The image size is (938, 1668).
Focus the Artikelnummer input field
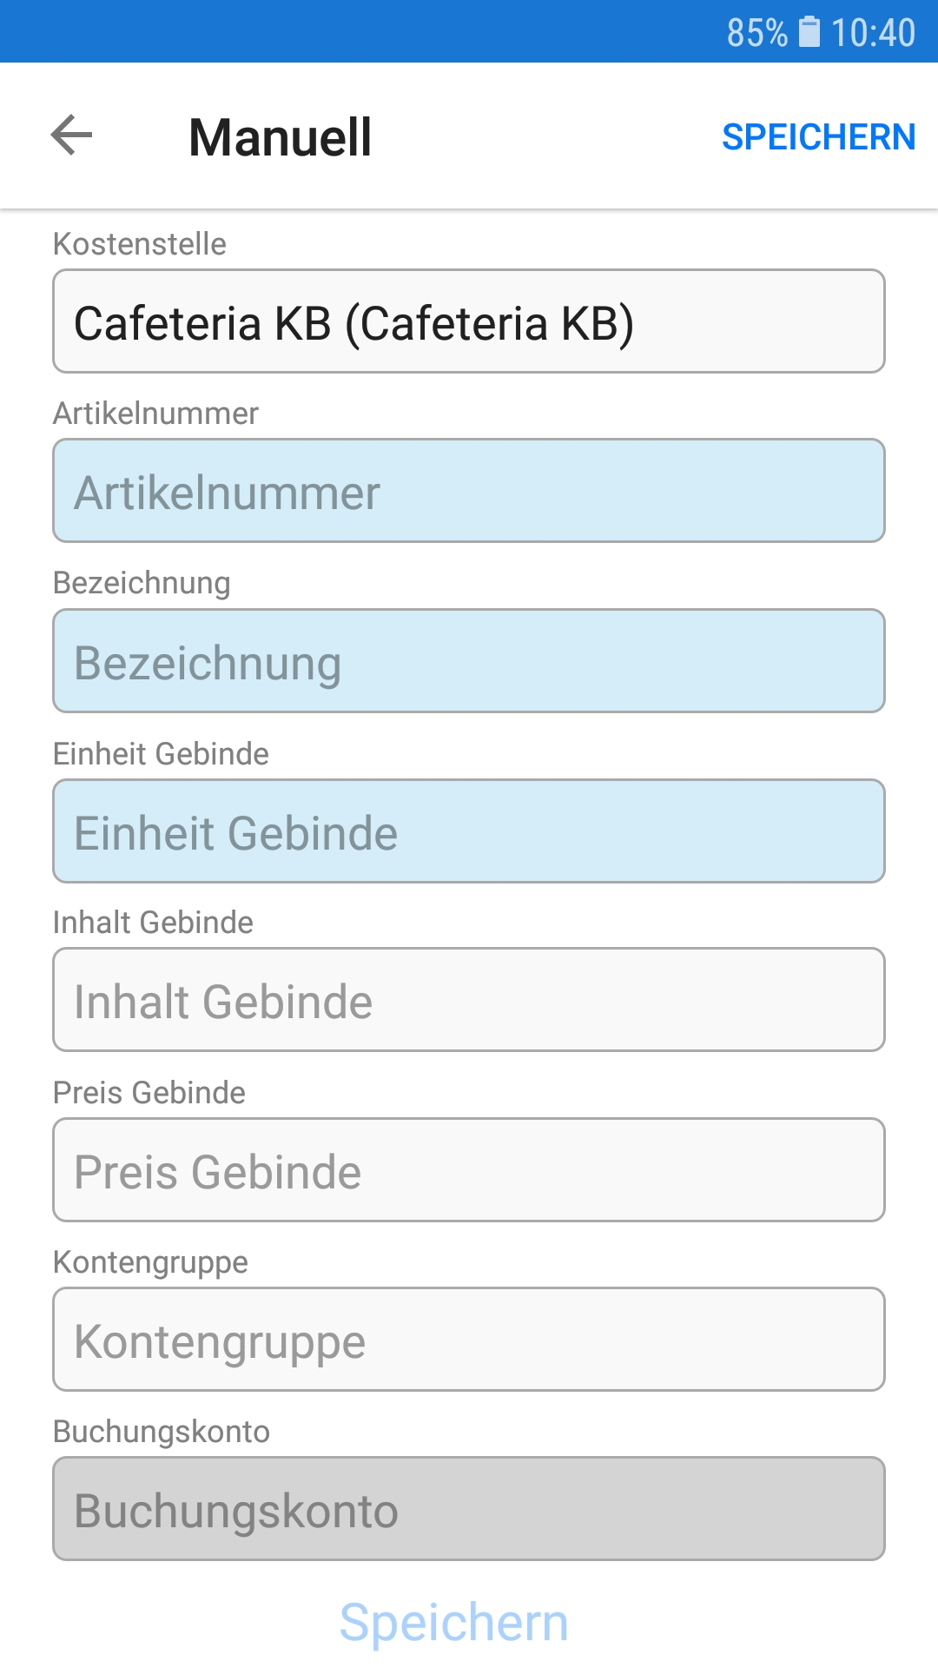coord(469,491)
